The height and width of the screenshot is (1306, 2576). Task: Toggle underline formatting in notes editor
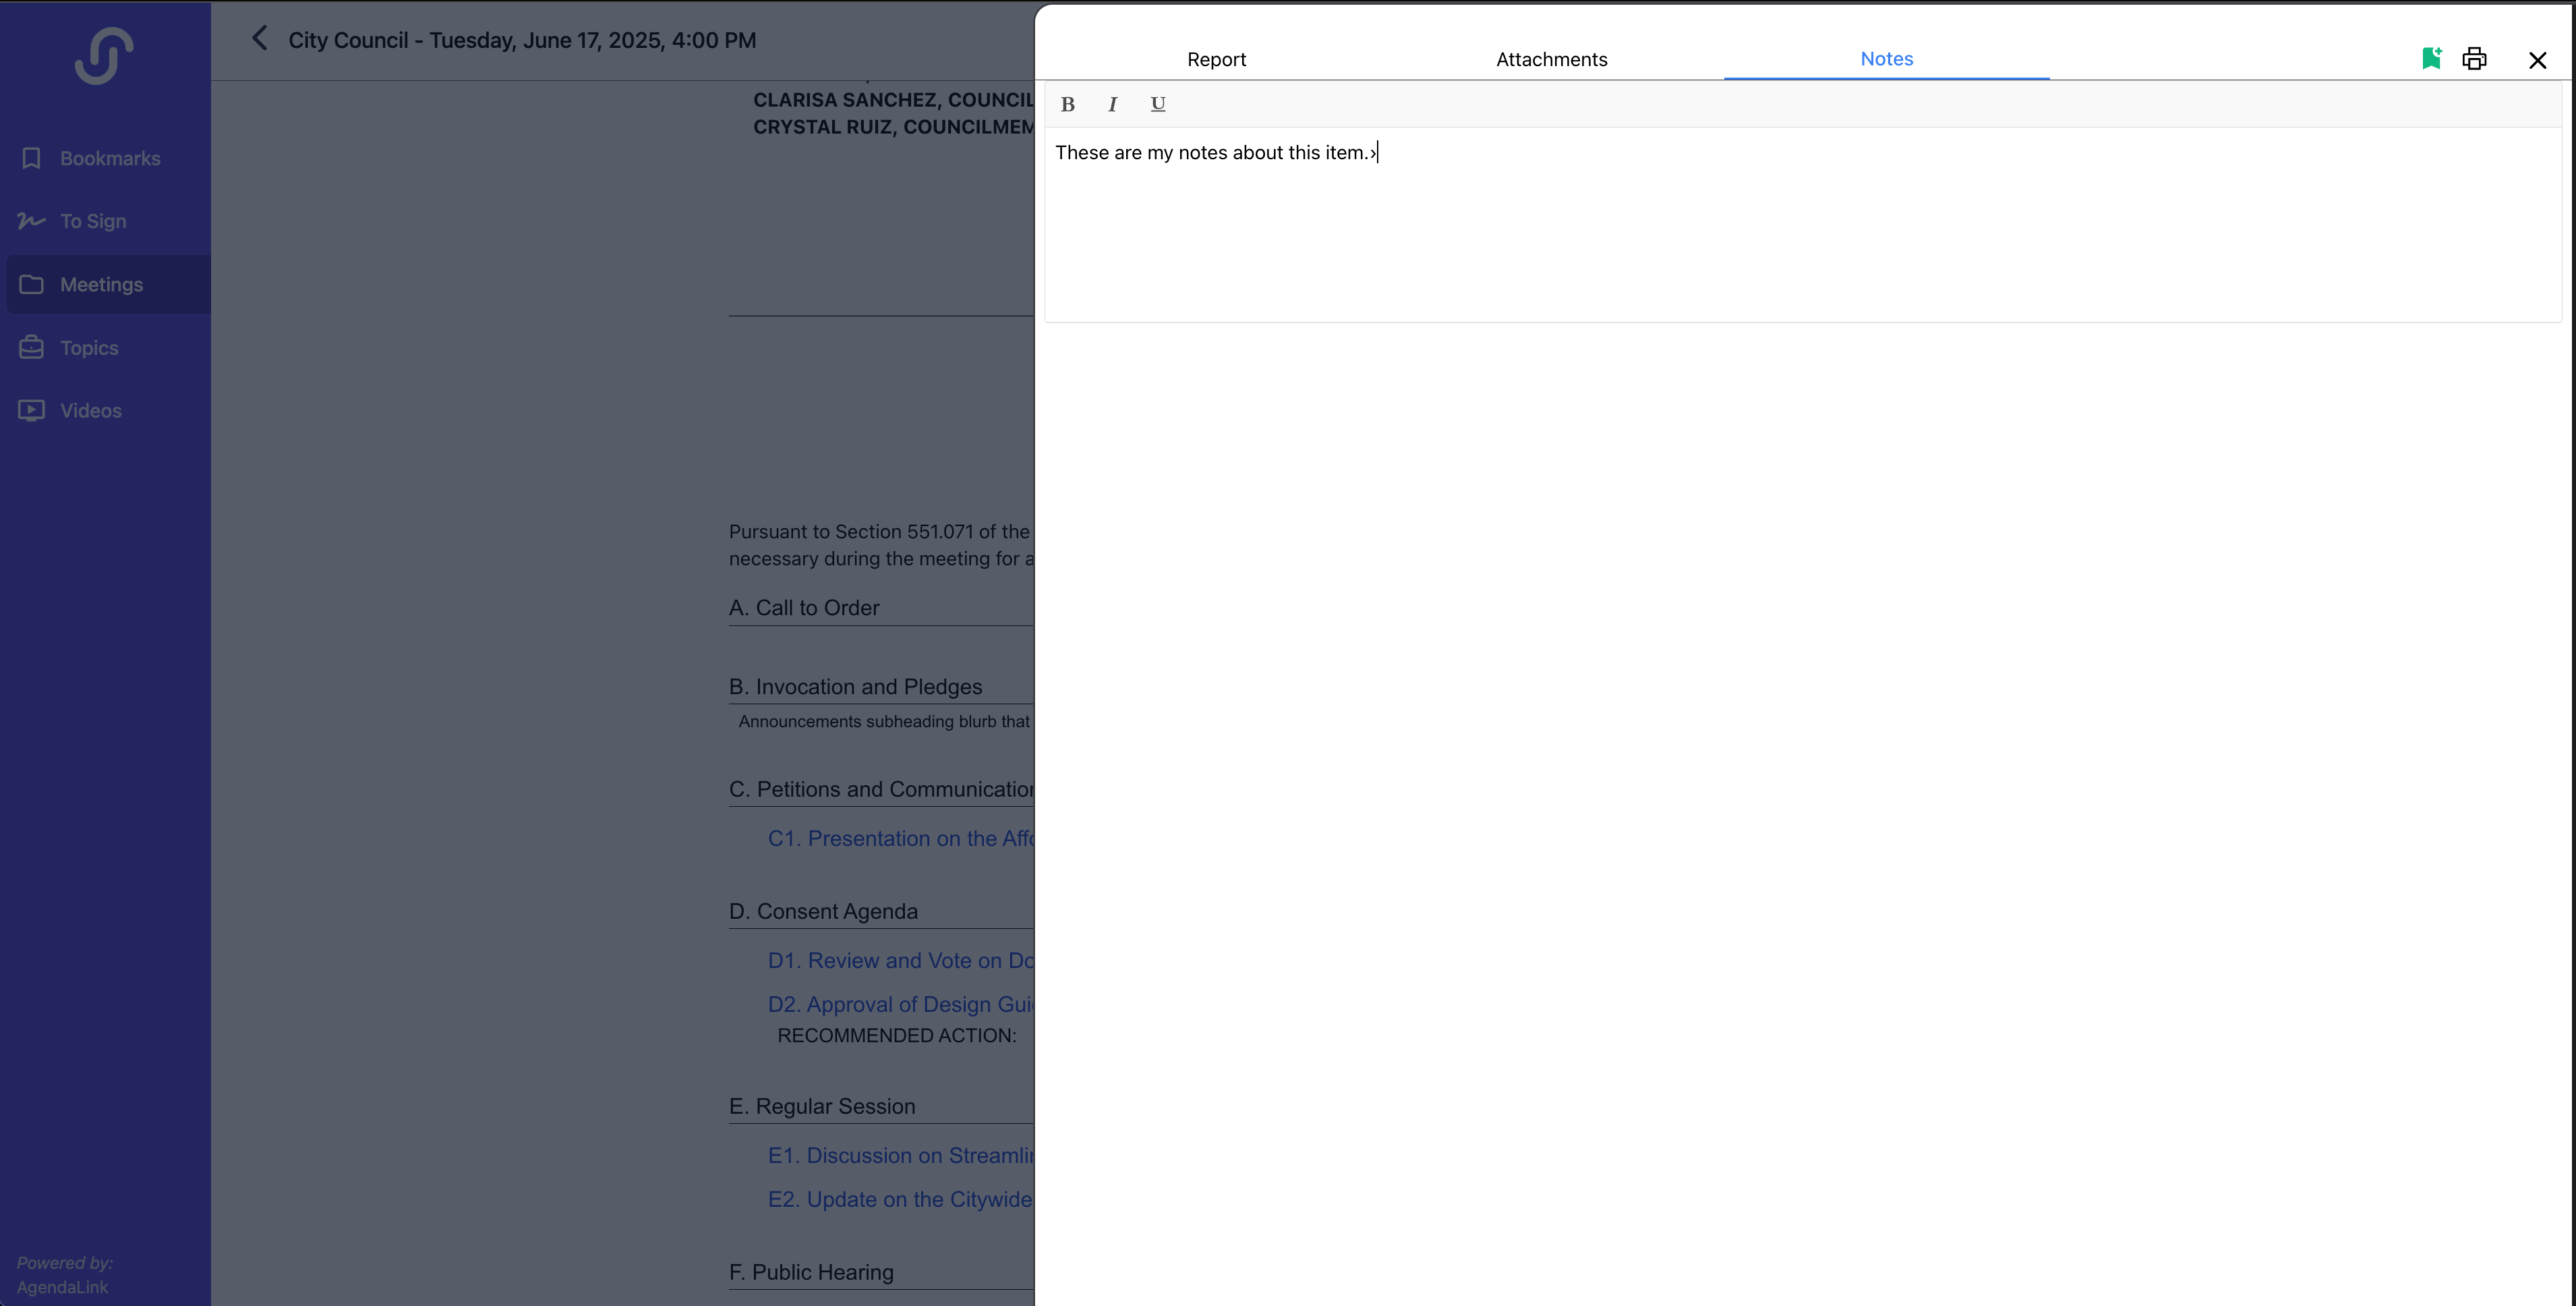point(1157,104)
